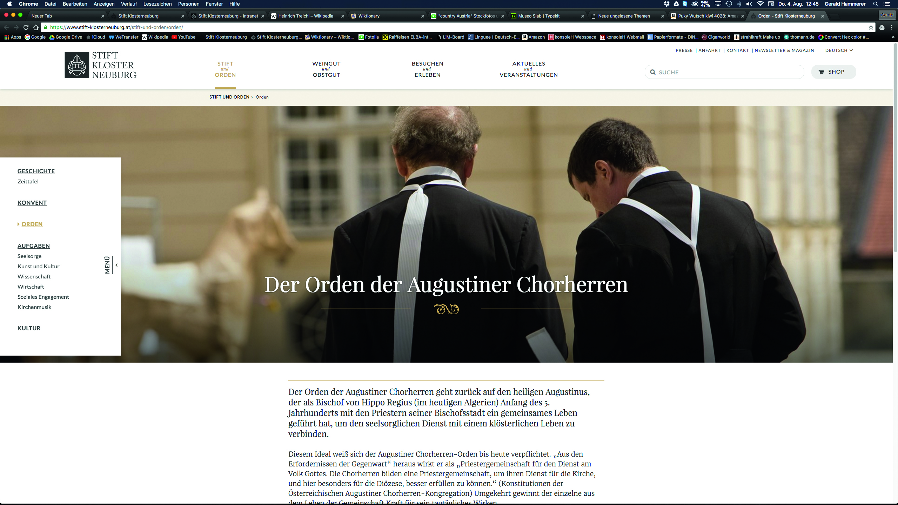Image resolution: width=898 pixels, height=505 pixels.
Task: Open the Lesezeichen menu in menu bar
Action: pos(157,4)
